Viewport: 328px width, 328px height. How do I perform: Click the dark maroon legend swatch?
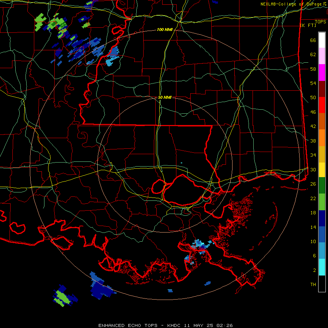(x=322, y=89)
